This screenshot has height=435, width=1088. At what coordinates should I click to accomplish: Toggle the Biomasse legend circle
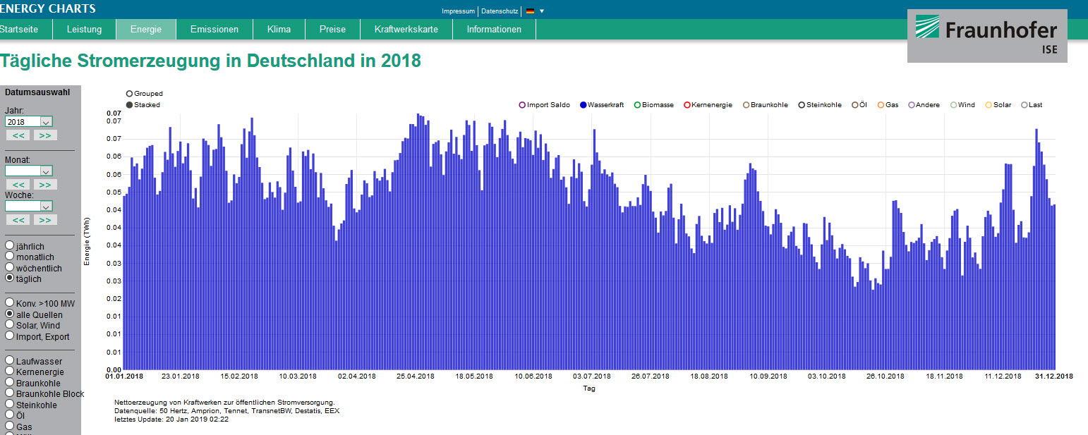pos(637,105)
